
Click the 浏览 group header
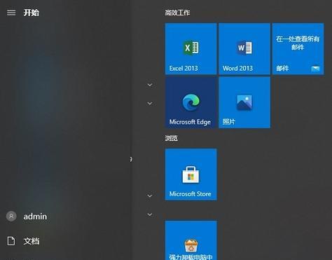pyautogui.click(x=172, y=138)
